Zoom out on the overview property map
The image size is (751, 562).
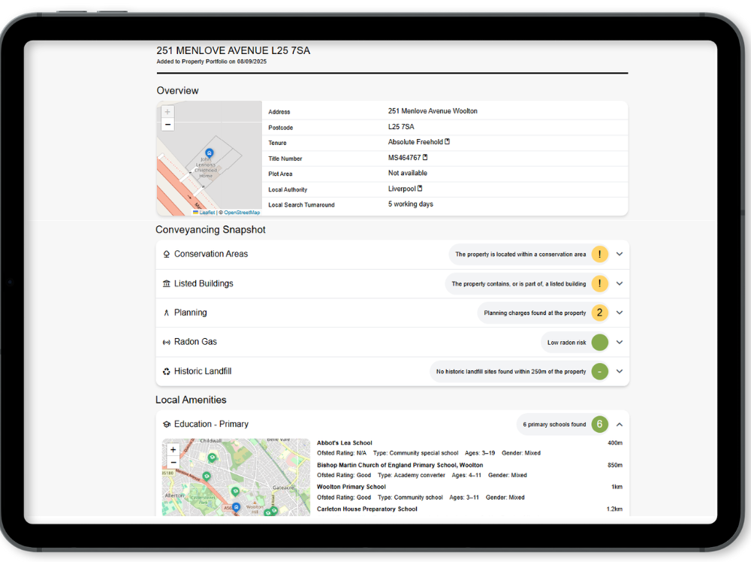tap(167, 125)
